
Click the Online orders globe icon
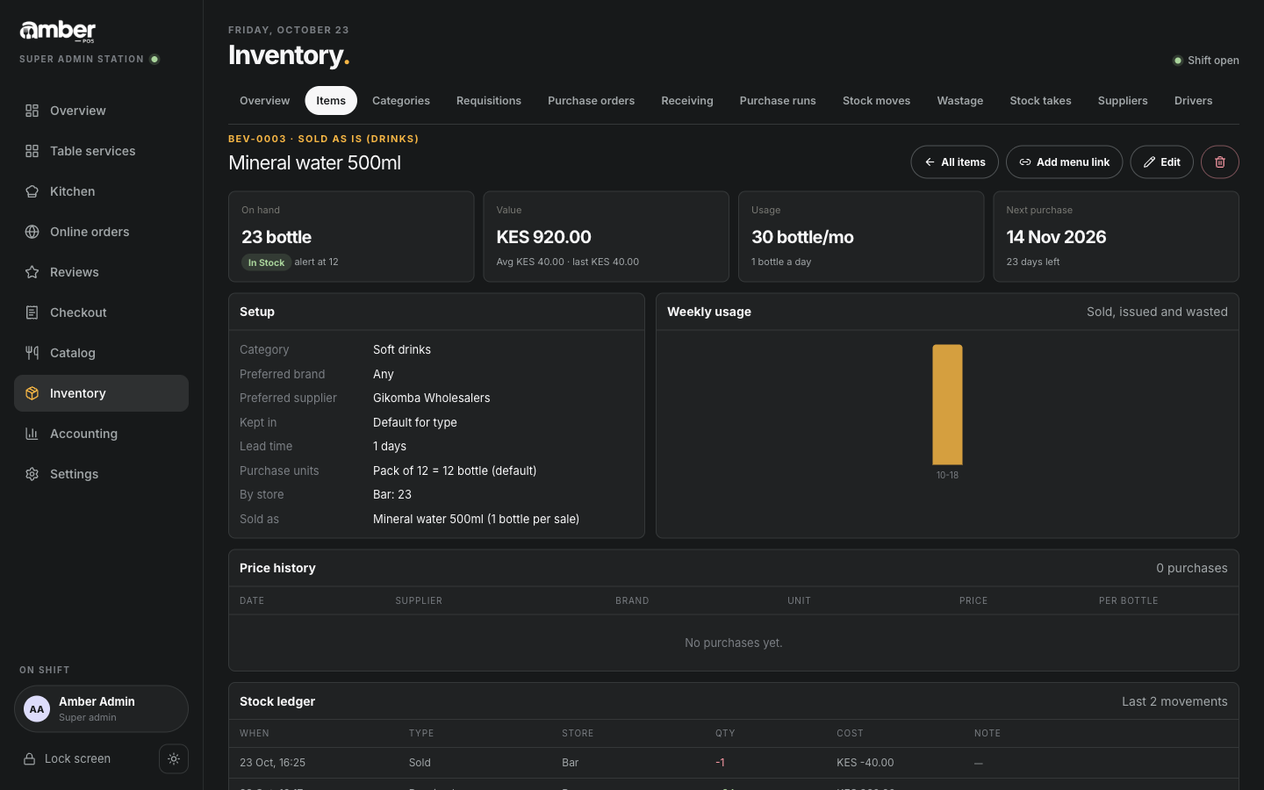(x=32, y=232)
